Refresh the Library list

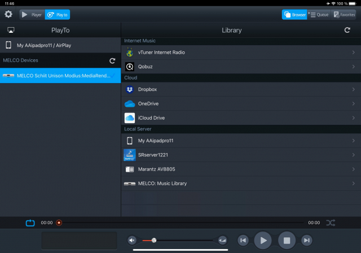coord(347,30)
